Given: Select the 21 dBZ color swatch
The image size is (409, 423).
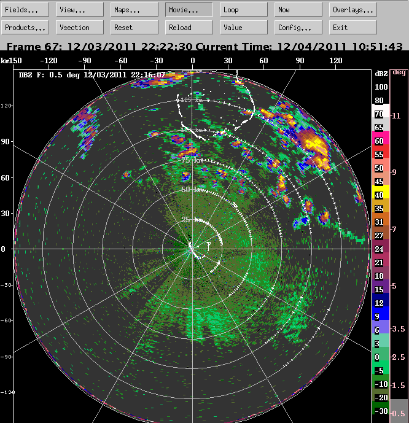Looking at the screenshot, I should click(x=381, y=259).
